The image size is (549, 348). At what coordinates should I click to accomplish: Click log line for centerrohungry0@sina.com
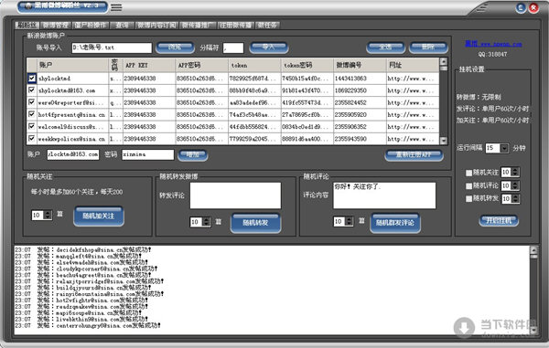tap(88, 325)
